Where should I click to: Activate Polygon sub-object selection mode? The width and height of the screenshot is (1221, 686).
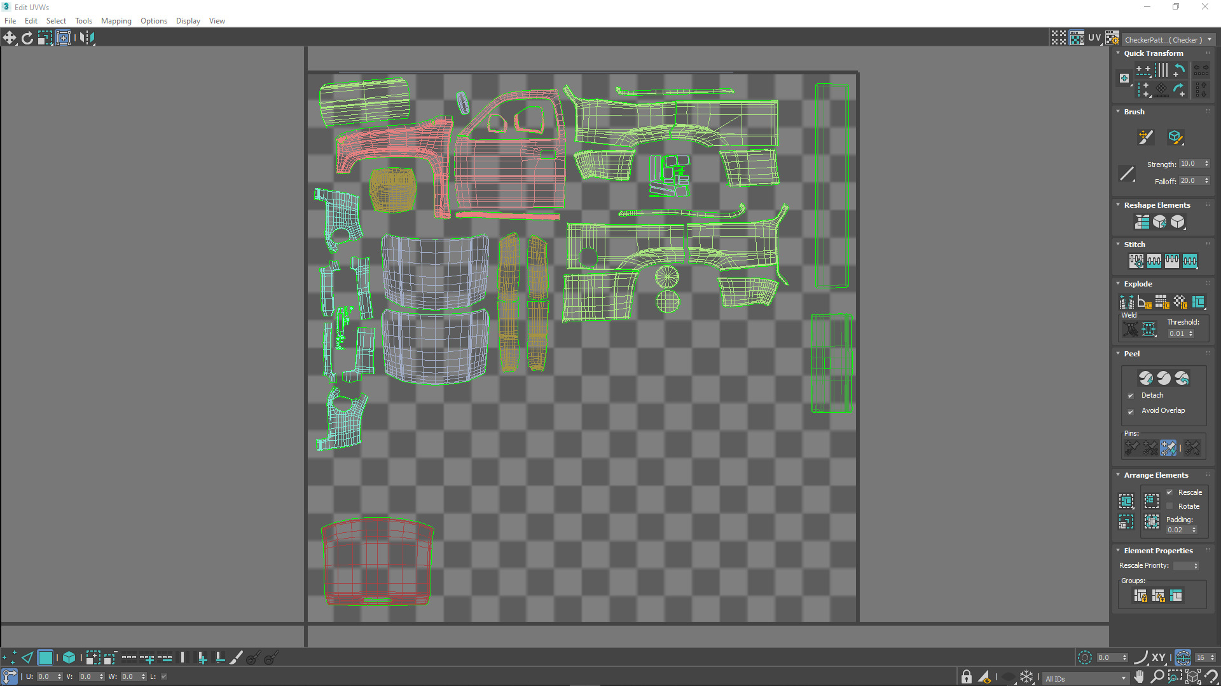pos(45,658)
